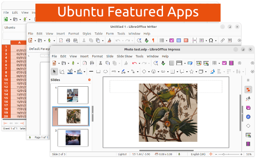256x158 pixels.
Task: Click the Star shapes icon in Impress
Action: point(192,72)
